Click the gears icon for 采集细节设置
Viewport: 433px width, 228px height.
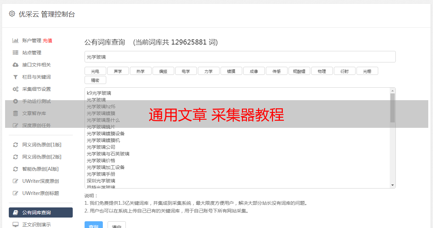coord(16,89)
